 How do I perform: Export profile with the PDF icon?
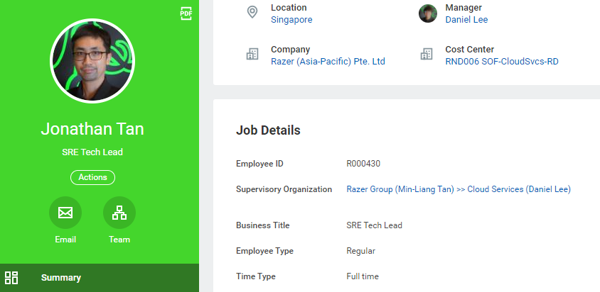[186, 13]
